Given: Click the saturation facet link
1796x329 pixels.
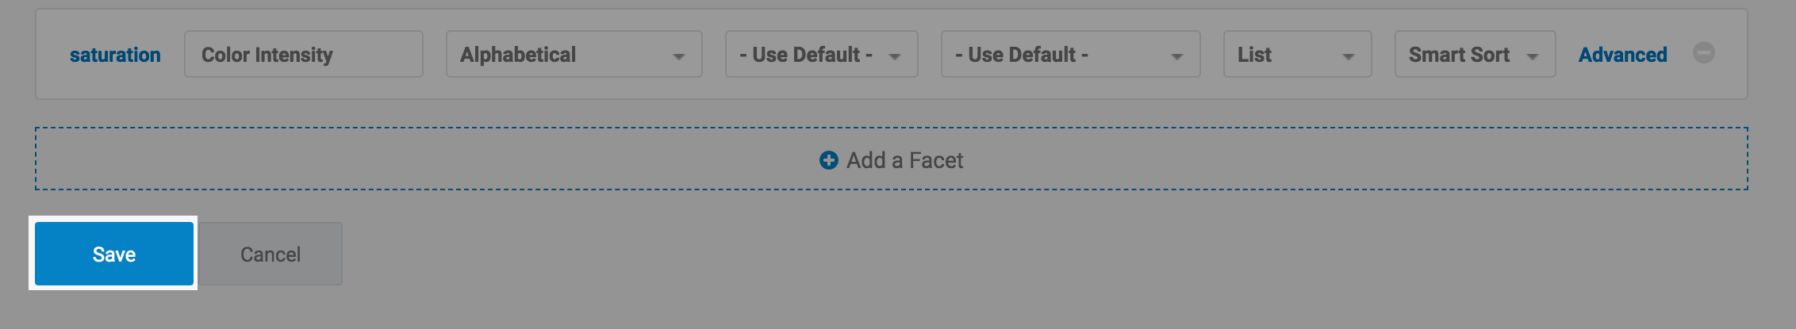Looking at the screenshot, I should 115,55.
